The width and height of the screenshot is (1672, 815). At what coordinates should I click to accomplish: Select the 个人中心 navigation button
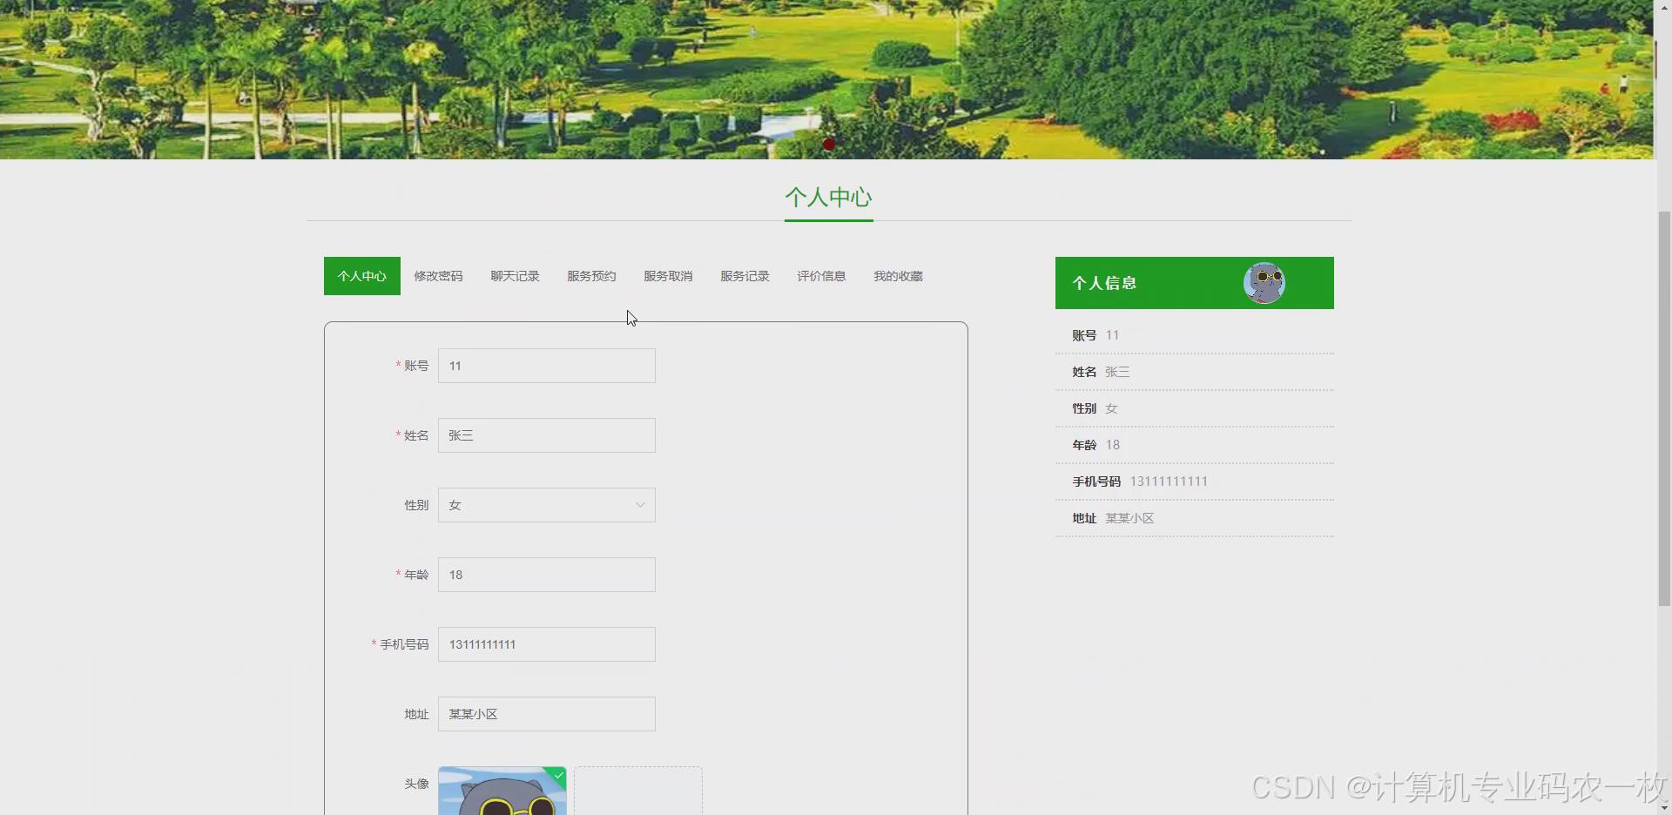pyautogui.click(x=361, y=276)
